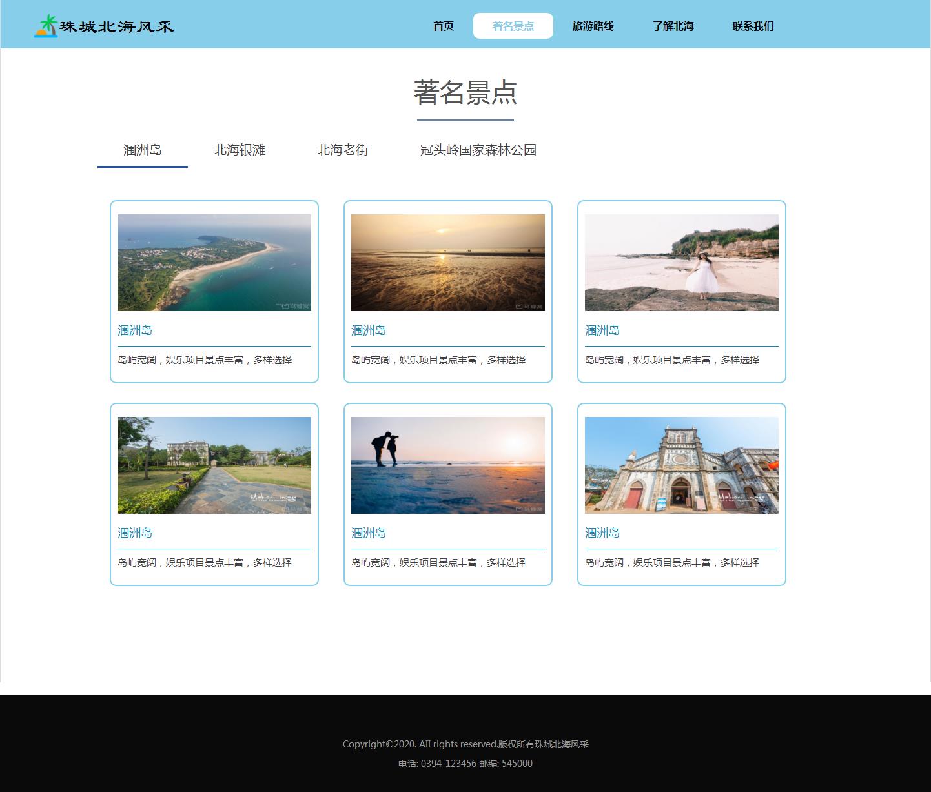Open the 联系我们 navigation item

click(x=753, y=26)
